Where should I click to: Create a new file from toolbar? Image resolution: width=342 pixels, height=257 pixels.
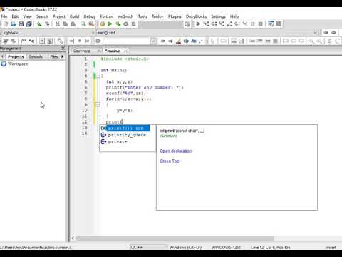(x=5, y=24)
